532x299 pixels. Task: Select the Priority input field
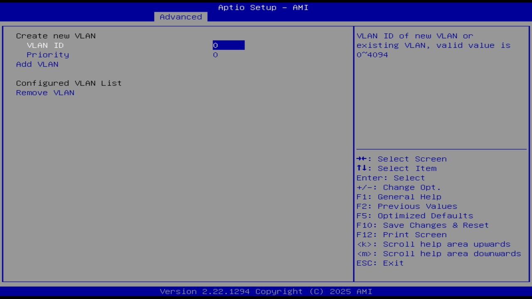tap(215, 54)
